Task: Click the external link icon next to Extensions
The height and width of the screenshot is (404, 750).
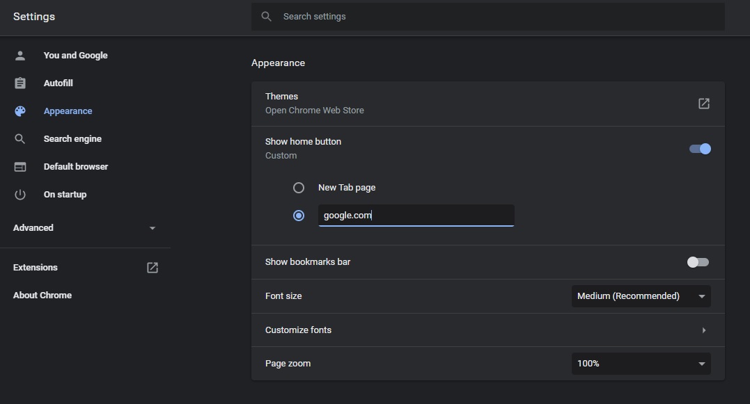Action: [x=153, y=268]
